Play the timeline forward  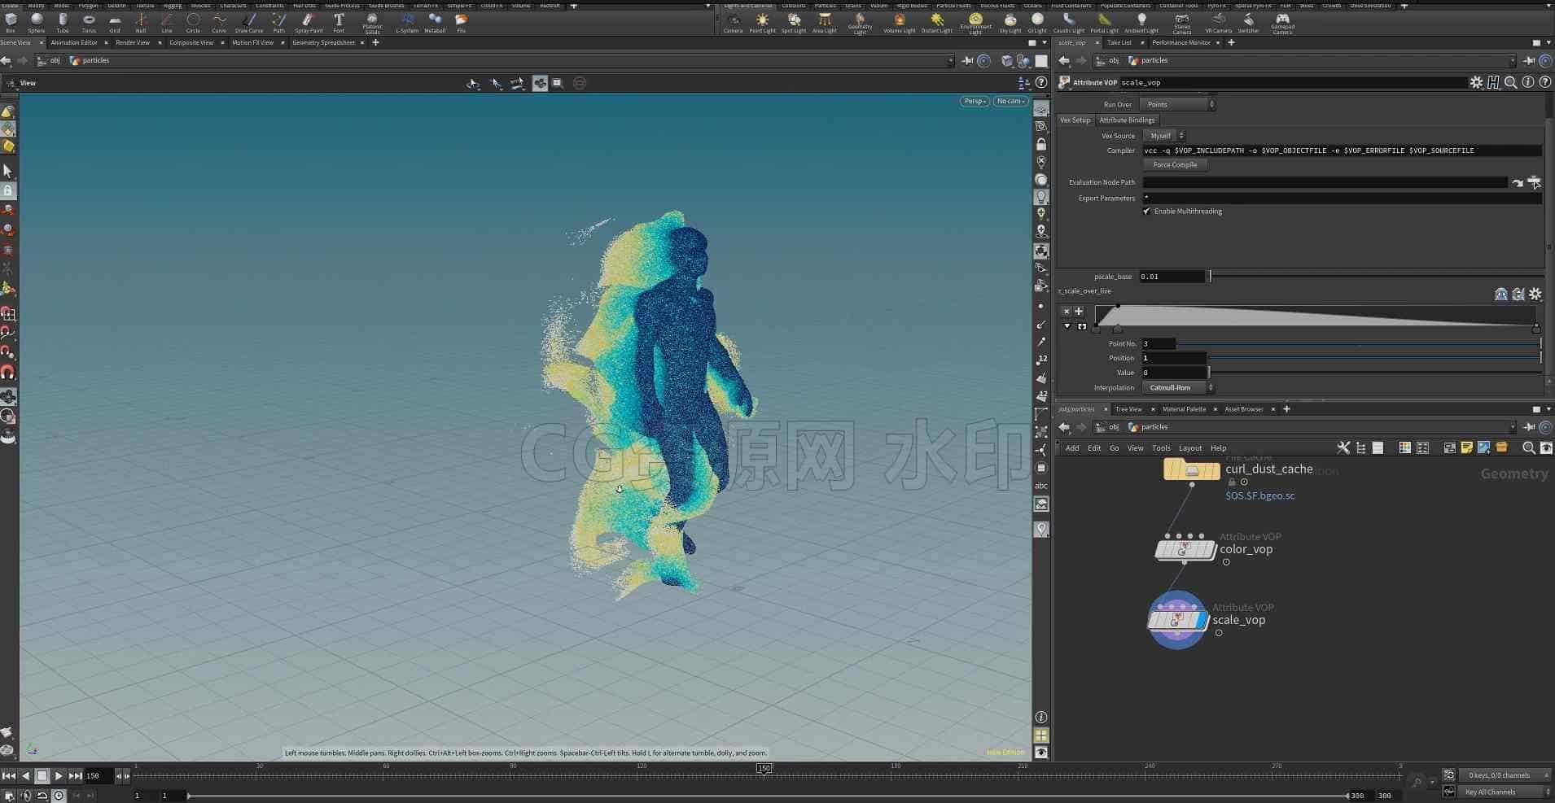tap(59, 776)
